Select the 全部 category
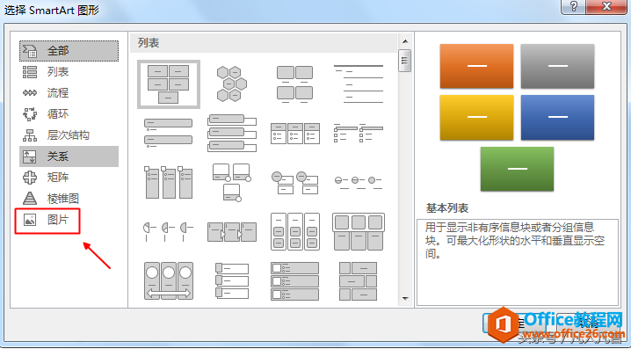631x349 pixels. pos(69,51)
